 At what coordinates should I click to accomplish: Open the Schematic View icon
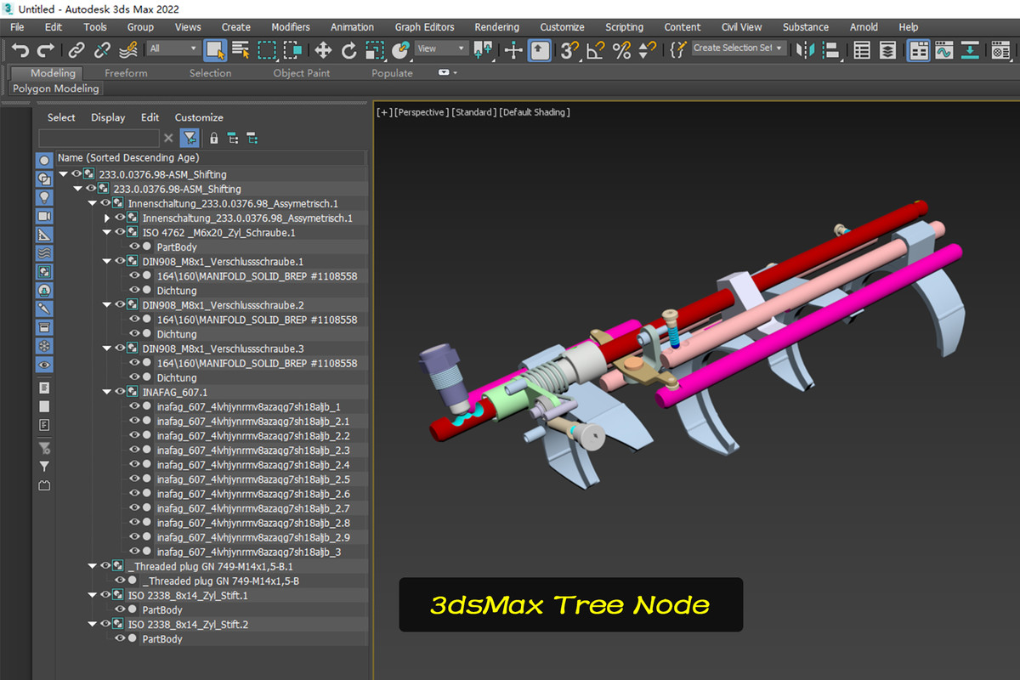coord(970,50)
